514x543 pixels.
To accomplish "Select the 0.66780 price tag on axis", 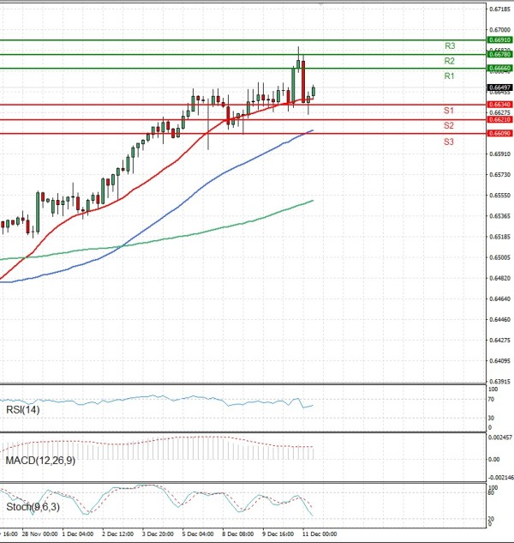I will pos(499,54).
